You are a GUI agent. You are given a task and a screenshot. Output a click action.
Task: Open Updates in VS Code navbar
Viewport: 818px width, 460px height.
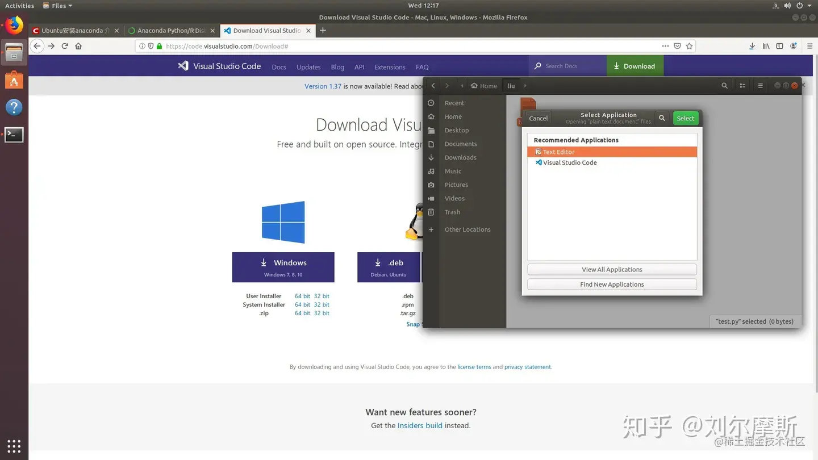pos(308,67)
